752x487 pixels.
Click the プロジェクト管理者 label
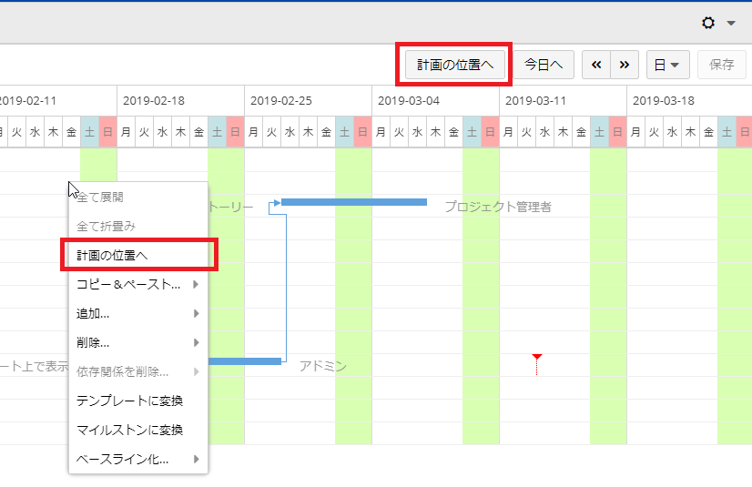(498, 207)
